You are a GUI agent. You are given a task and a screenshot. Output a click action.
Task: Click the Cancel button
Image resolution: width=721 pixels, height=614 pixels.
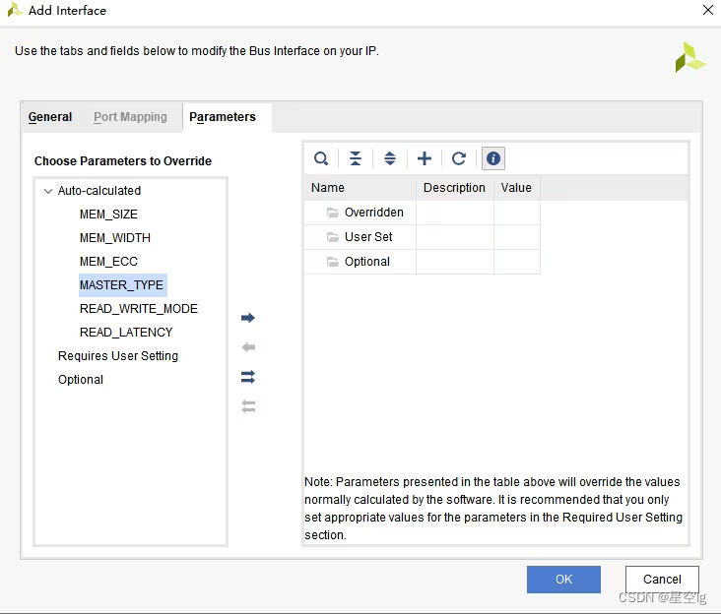(662, 580)
